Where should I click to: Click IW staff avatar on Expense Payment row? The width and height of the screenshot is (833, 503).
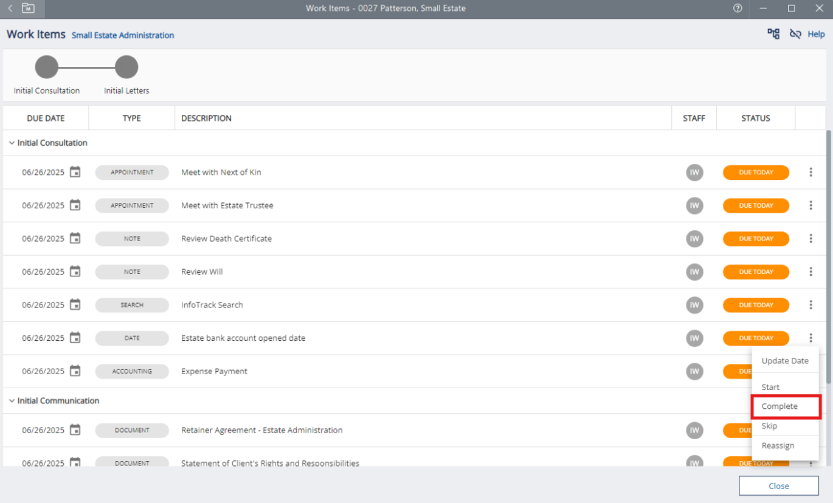pos(694,371)
